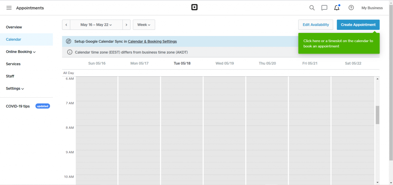Click the Sun 05/16 column header
This screenshot has width=393, height=185.
tap(97, 63)
